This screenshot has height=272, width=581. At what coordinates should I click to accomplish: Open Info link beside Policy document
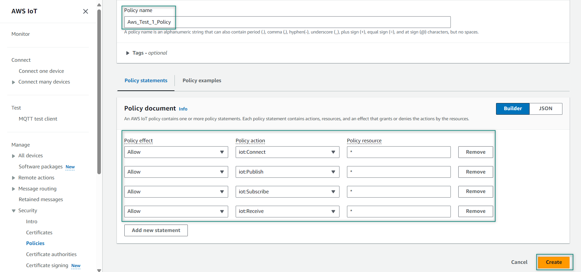(183, 109)
